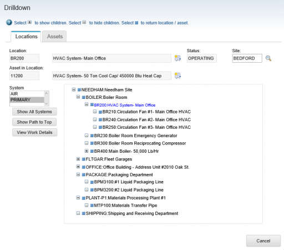Select blue square for BR400 Main Boiler

point(92,151)
